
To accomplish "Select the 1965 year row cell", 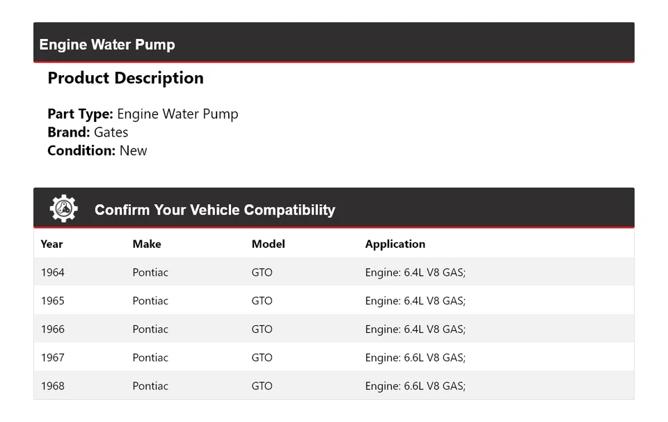I will 53,301.
